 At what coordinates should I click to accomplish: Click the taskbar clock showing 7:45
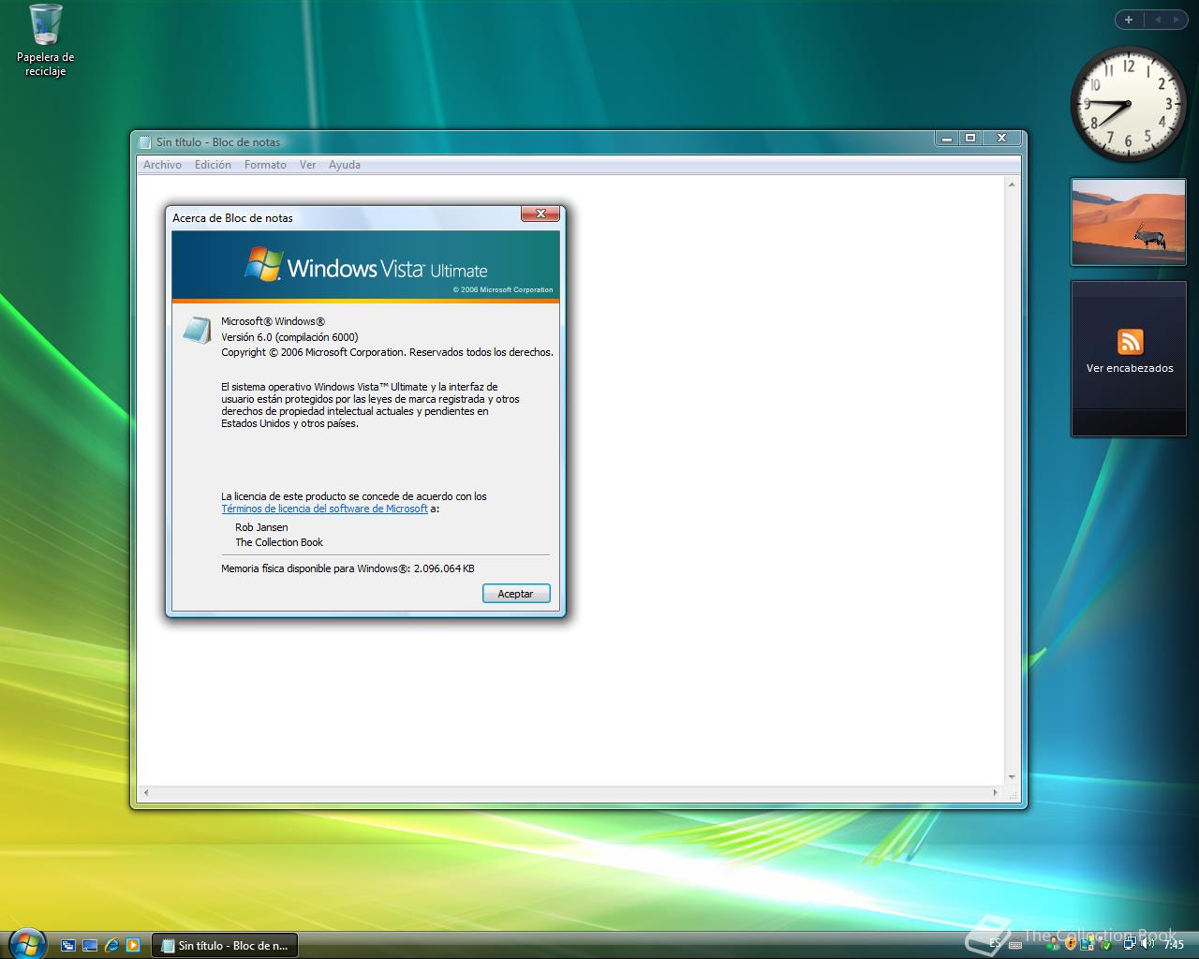click(x=1174, y=944)
